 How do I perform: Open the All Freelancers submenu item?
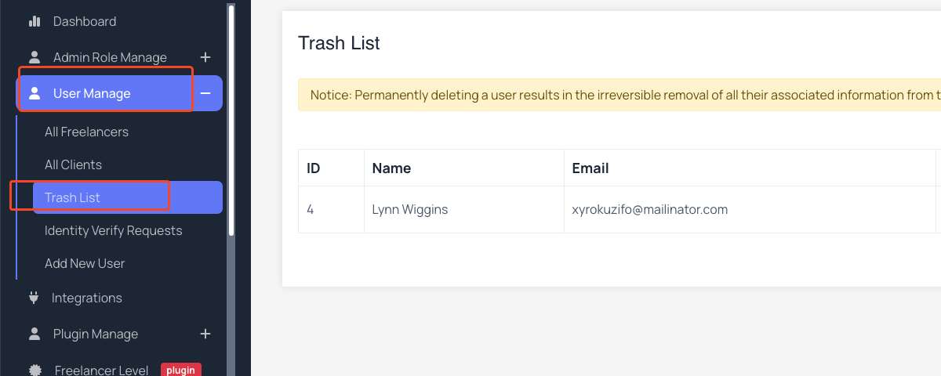coord(86,132)
